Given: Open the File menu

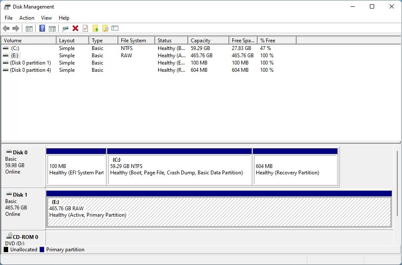Looking at the screenshot, I should pyautogui.click(x=9, y=18).
